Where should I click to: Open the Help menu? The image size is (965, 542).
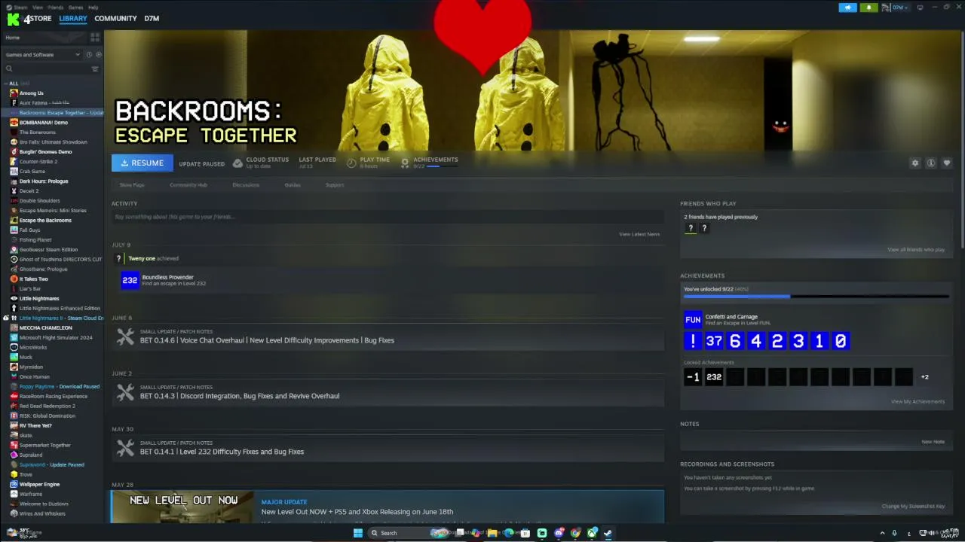tap(93, 7)
